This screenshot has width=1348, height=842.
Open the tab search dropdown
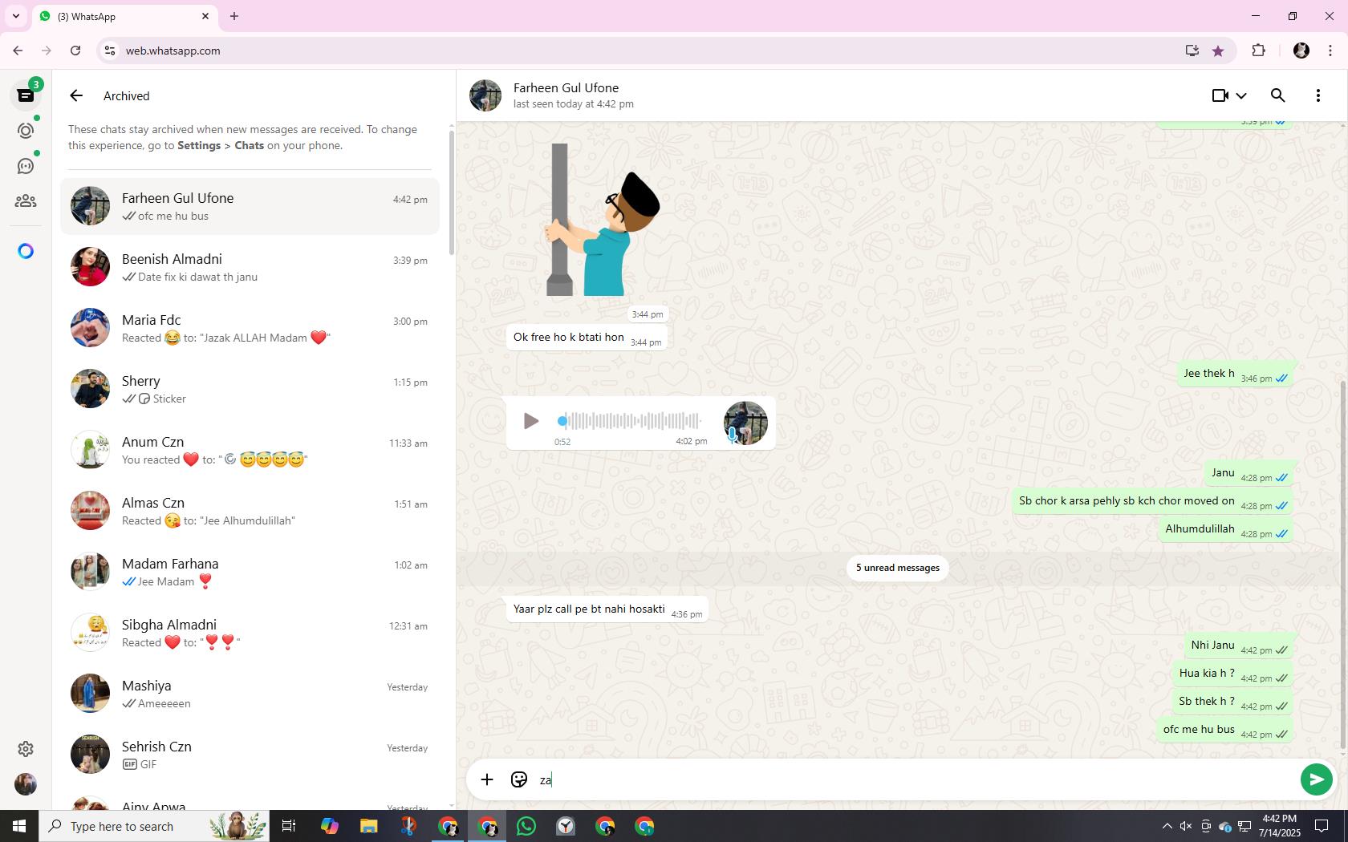pyautogui.click(x=15, y=16)
